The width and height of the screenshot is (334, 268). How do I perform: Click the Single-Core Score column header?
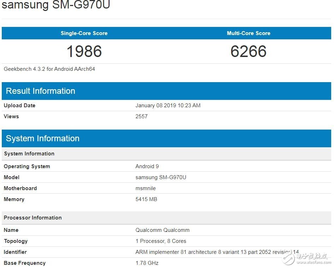click(84, 33)
